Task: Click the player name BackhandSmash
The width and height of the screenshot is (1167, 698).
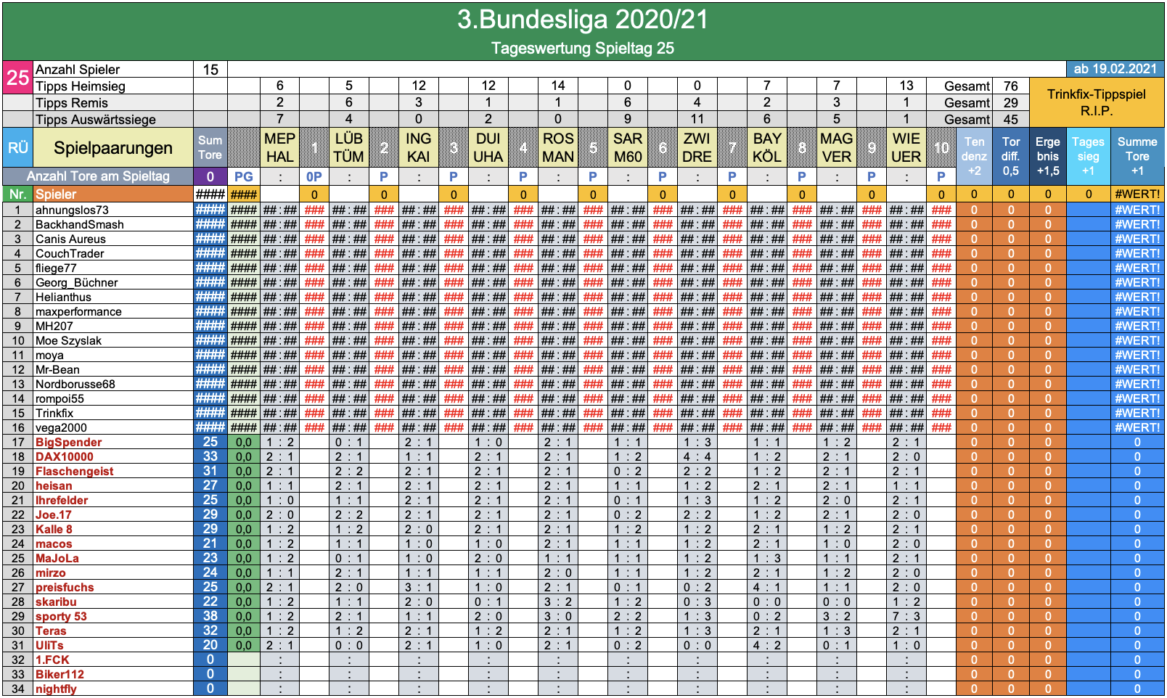Action: click(x=80, y=224)
